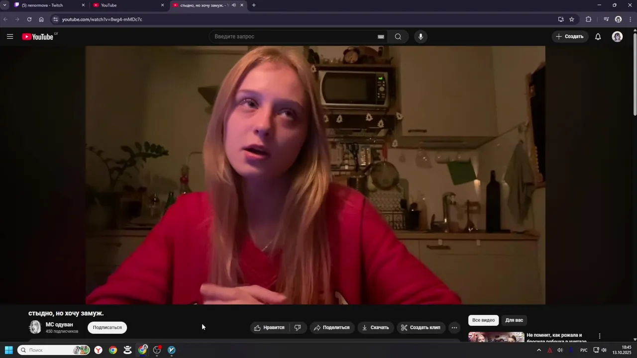Close the стыдно, но хочу замуж tab
The image size is (637, 358).
coord(242,5)
